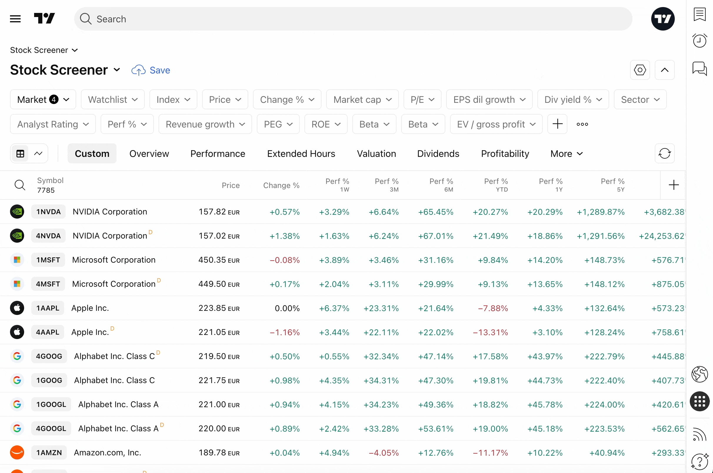713x473 pixels.
Task: Expand the Market filter dropdown
Action: [43, 100]
